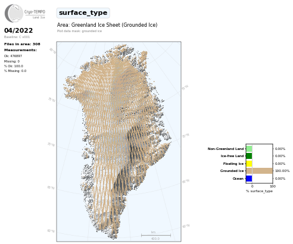
Task: Click the Ok: 476897 measurement count
Action: coord(13,56)
